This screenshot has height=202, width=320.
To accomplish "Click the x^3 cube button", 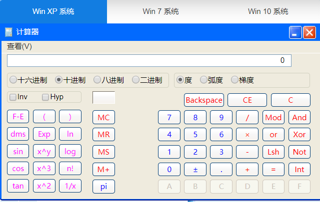I will 44,169.
